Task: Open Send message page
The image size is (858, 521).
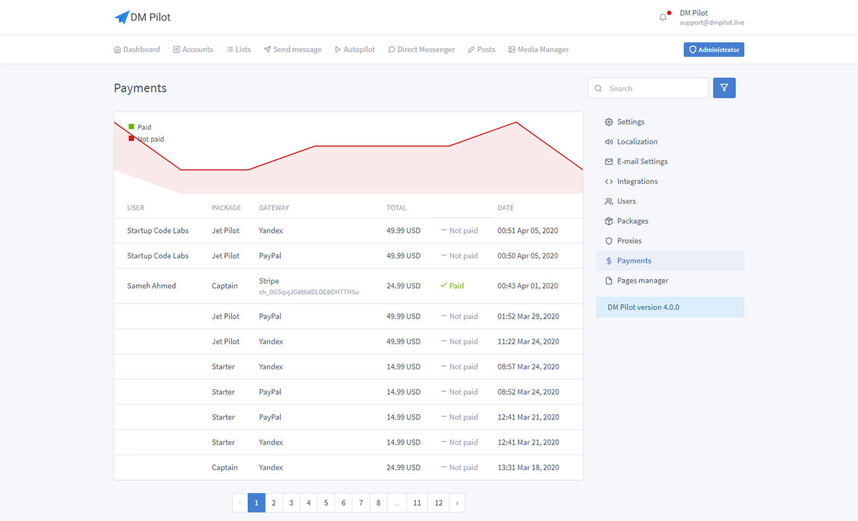Action: click(292, 49)
